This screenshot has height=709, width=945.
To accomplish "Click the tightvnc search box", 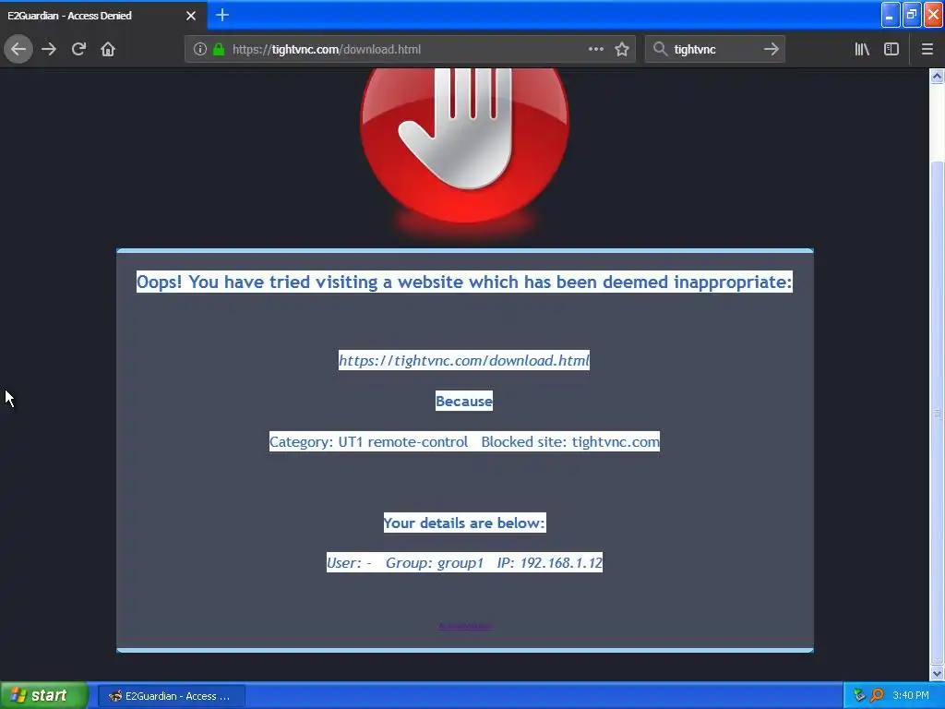I will (715, 50).
